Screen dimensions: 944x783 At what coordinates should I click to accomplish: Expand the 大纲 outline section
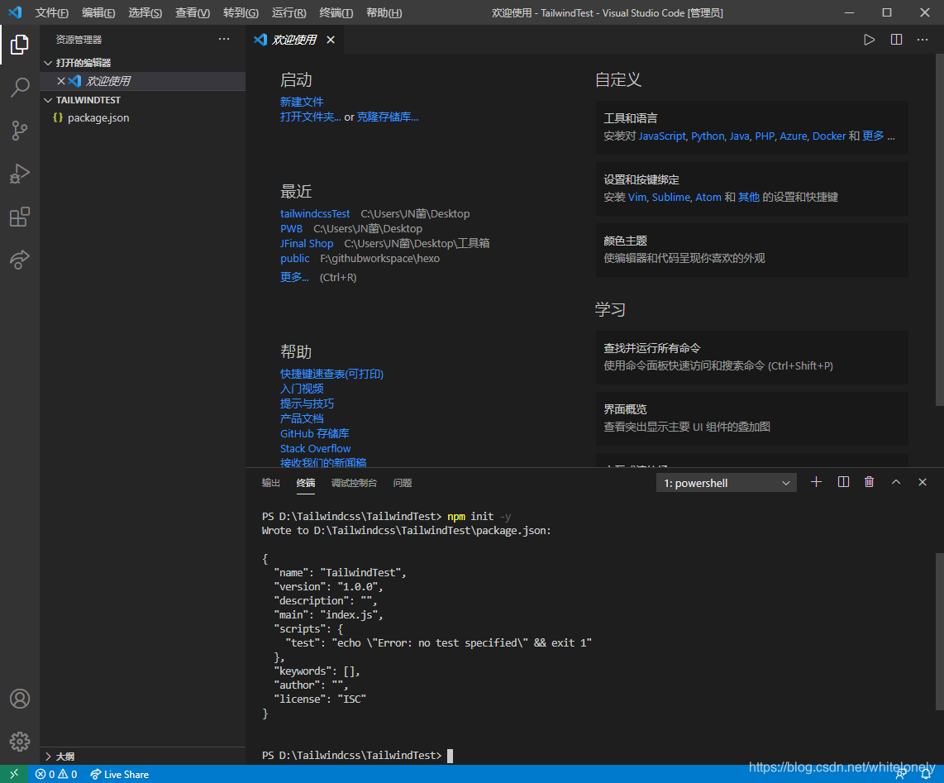(x=143, y=757)
